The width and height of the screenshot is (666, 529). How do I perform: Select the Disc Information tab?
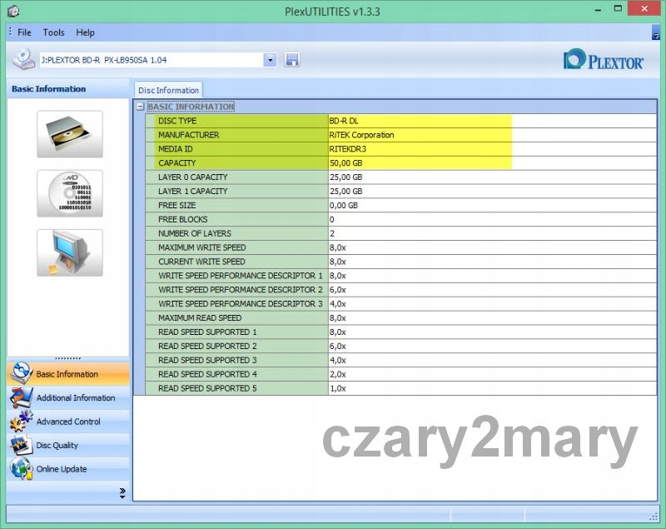point(168,90)
